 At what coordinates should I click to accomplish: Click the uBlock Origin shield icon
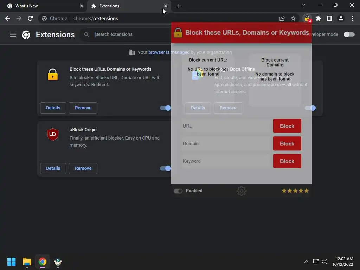pos(53,135)
